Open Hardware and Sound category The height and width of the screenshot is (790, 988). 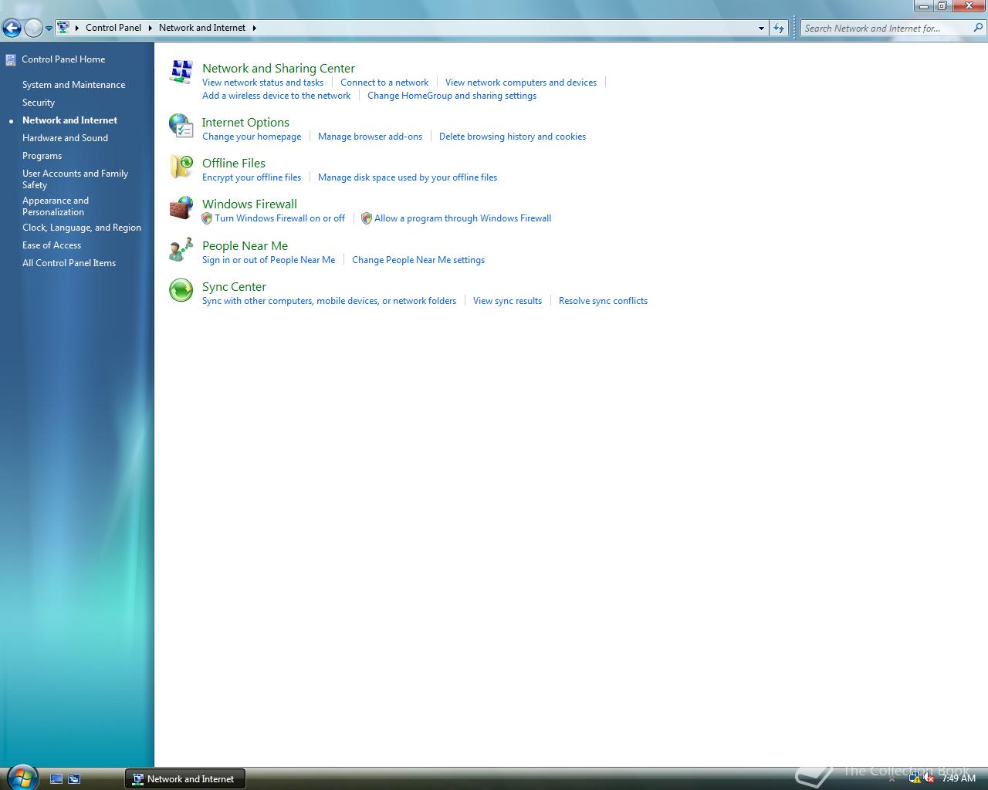point(65,138)
